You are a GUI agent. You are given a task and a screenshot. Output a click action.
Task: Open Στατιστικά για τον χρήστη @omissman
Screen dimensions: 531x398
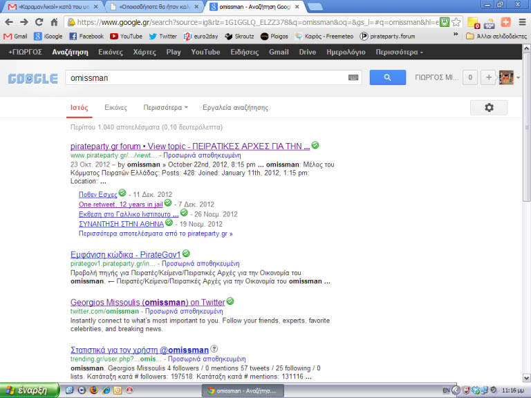(140, 350)
